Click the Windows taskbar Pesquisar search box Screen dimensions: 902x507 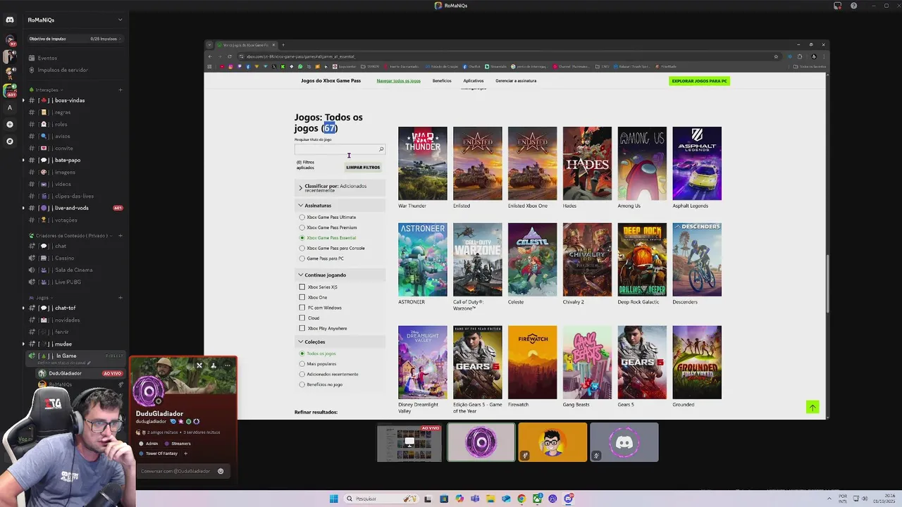pos(381,499)
